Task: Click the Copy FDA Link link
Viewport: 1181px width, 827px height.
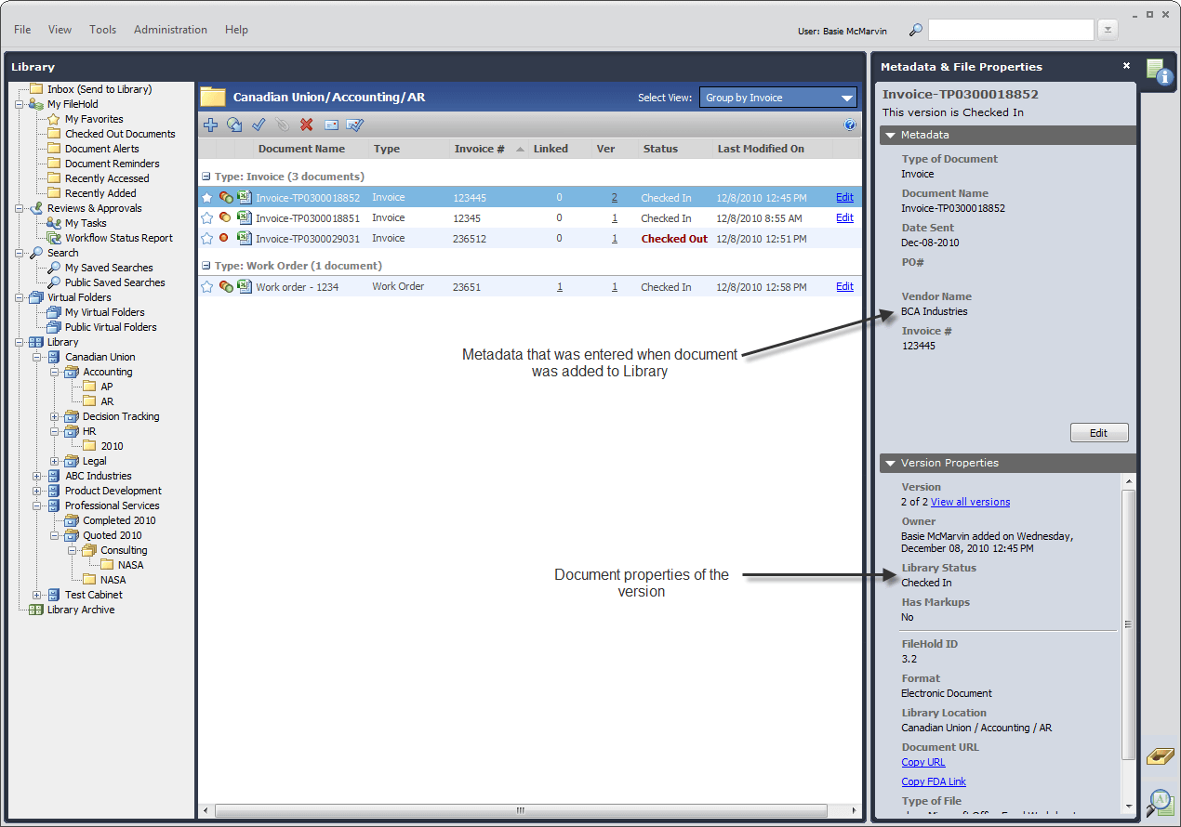Action: coord(934,781)
